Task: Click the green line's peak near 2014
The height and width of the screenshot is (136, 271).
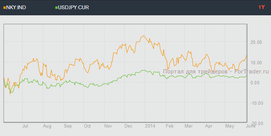Action: [x=144, y=70]
